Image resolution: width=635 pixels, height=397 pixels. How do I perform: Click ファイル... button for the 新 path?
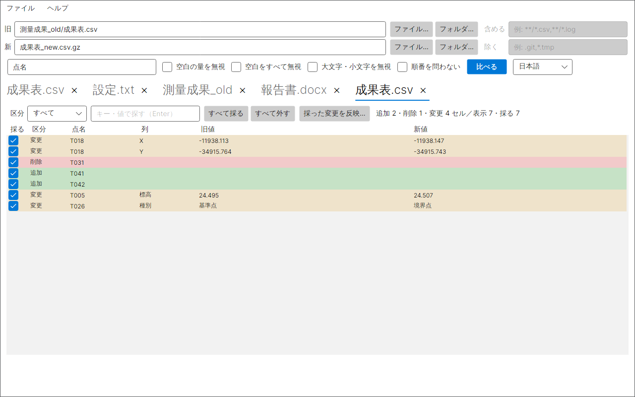tap(411, 47)
